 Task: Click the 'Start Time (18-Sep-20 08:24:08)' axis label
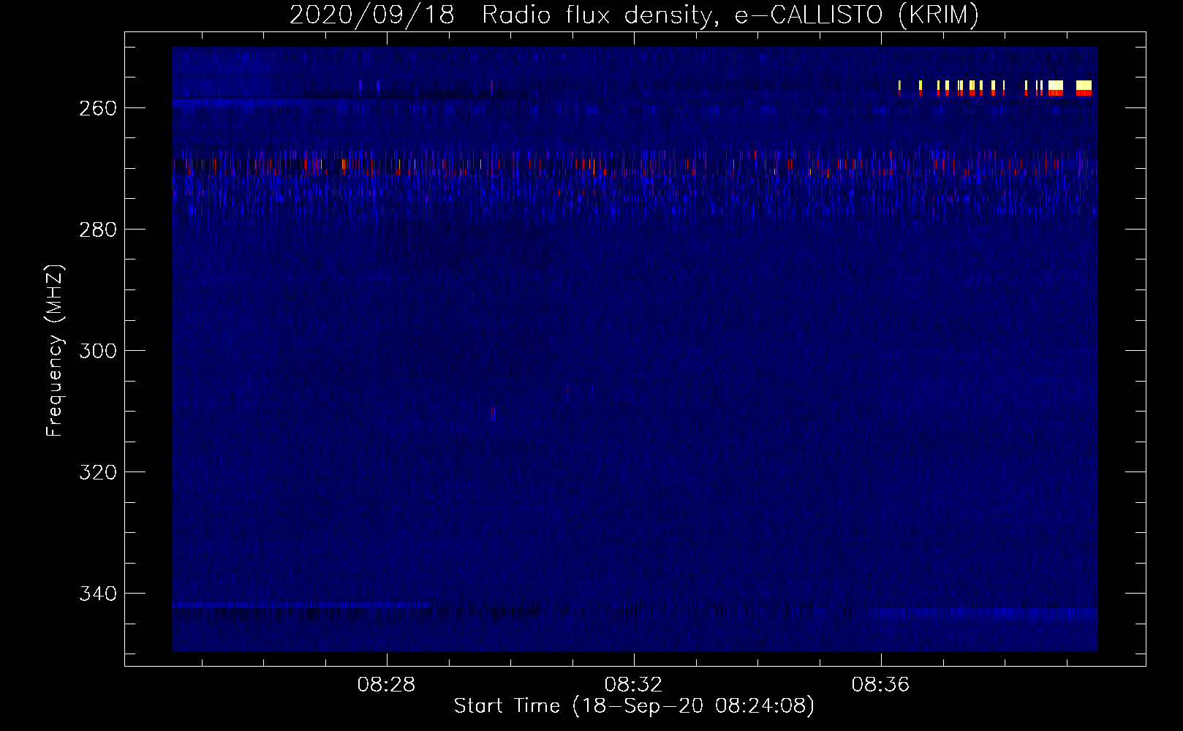point(634,706)
